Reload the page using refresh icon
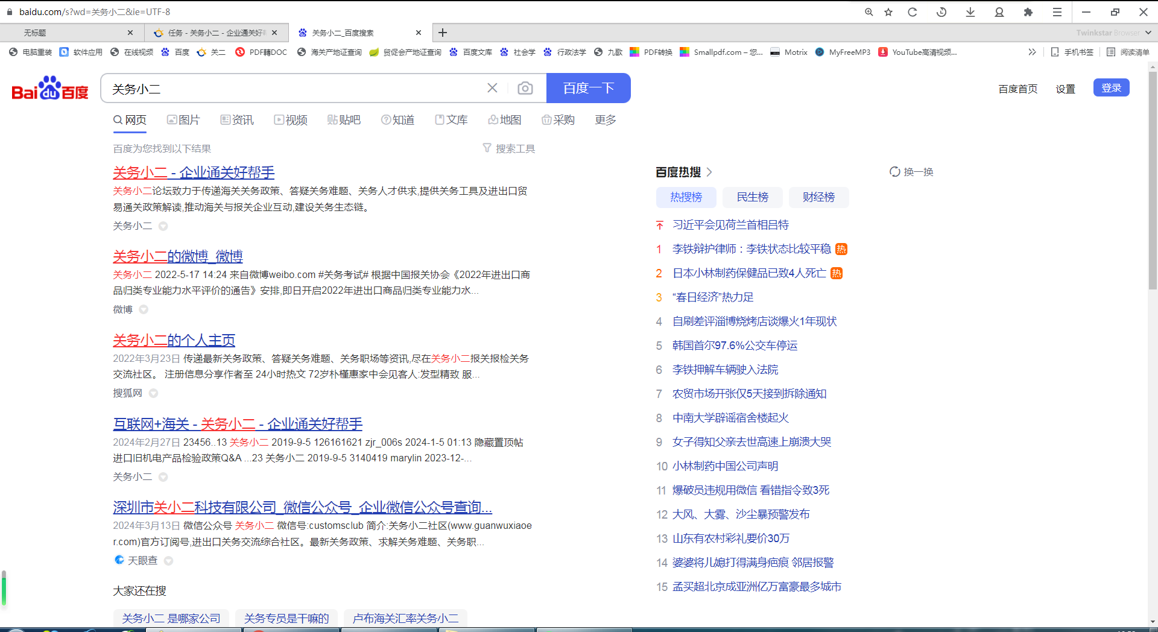Screen dimensions: 1158x632 [913, 12]
